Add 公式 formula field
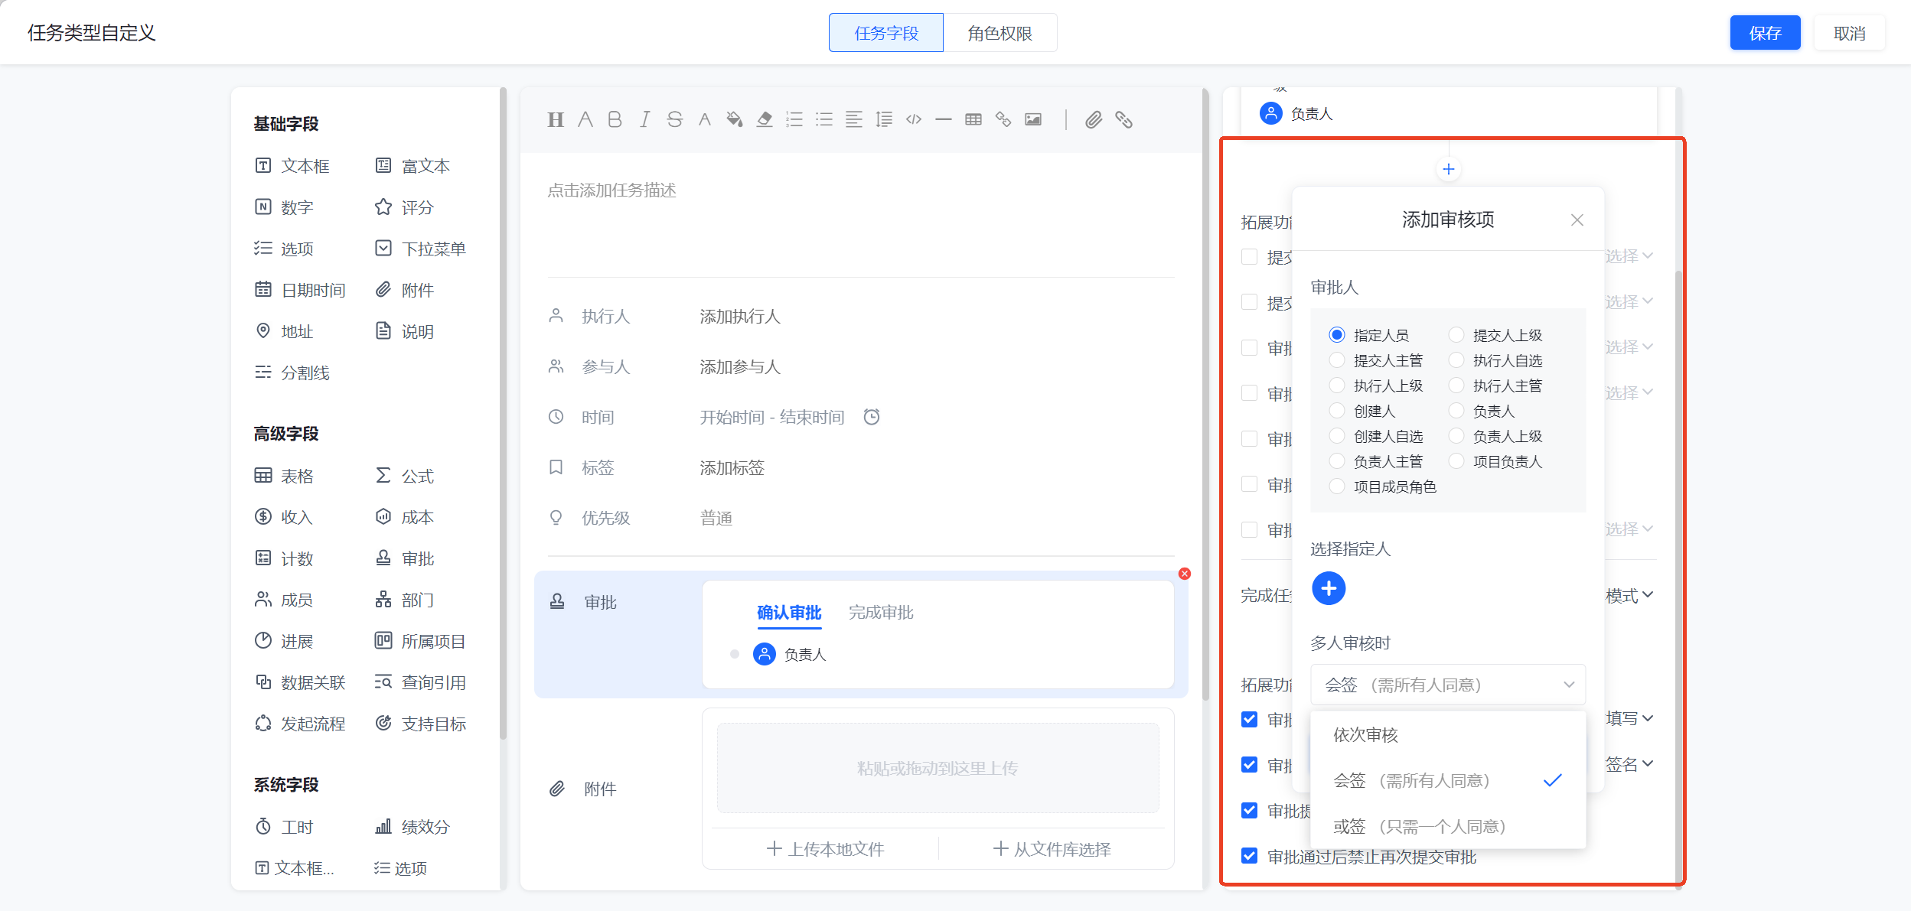1911x911 pixels. click(405, 476)
